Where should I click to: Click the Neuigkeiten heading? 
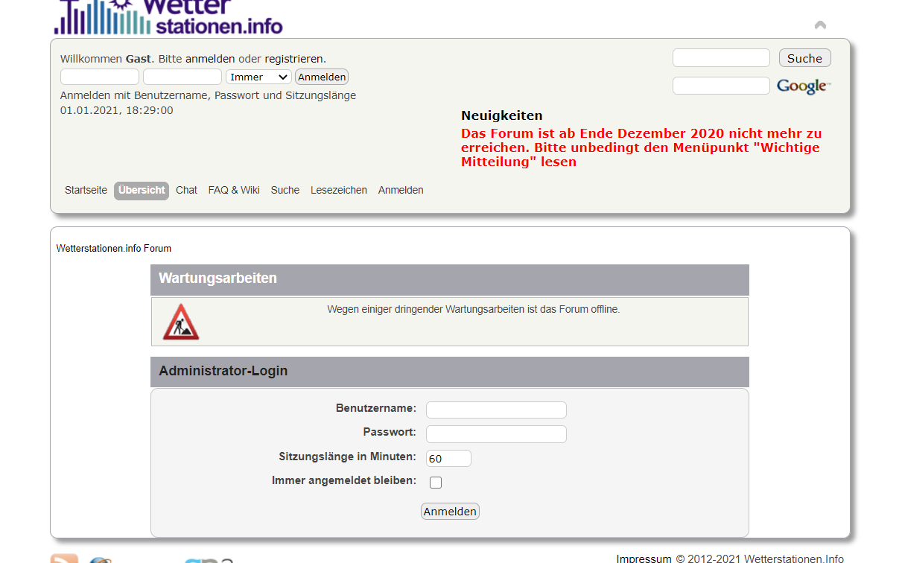point(502,115)
